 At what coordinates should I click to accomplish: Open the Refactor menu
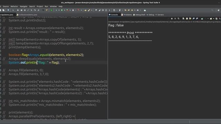[x=14, y=7]
